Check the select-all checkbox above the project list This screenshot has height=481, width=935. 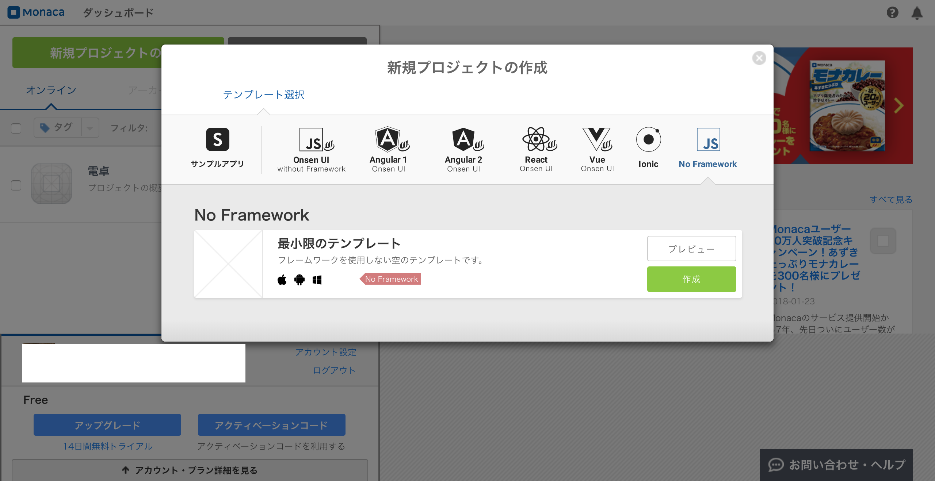point(16,128)
